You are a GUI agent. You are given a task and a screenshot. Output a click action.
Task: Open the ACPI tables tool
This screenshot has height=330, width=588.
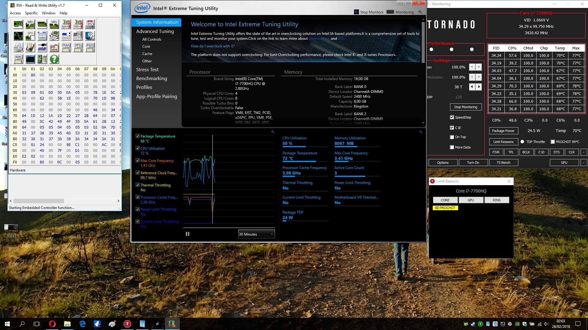(x=78, y=36)
